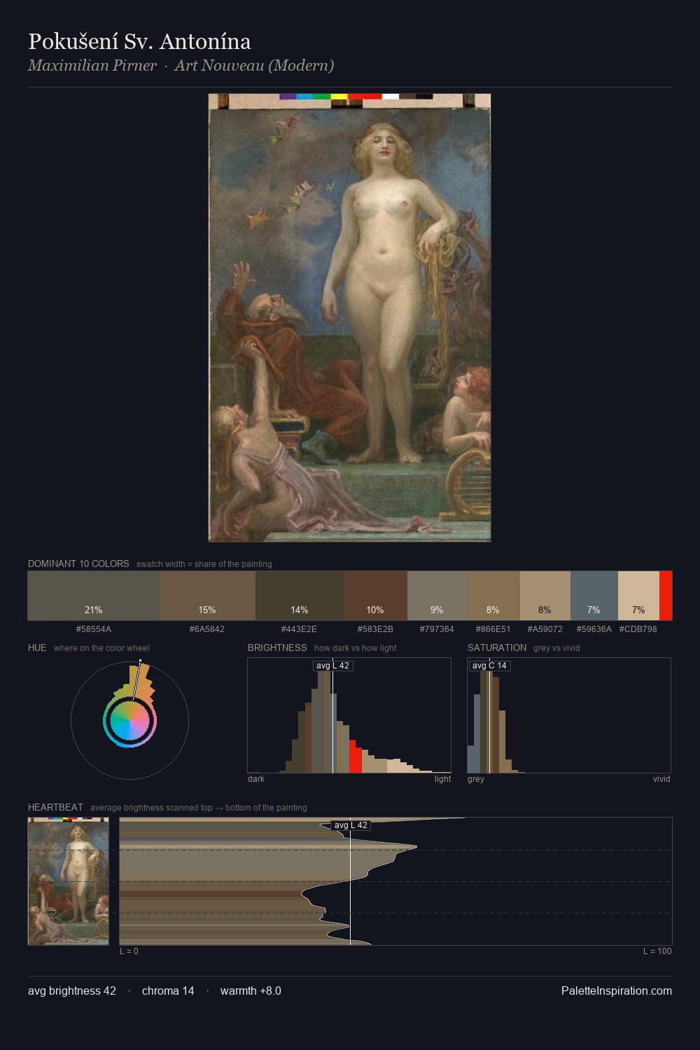The image size is (700, 1050).
Task: Click the bright red swatch at palette end
Action: 666,596
